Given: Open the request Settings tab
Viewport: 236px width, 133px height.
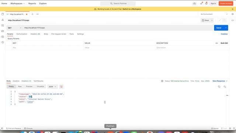Looking at the screenshot, I should pos(80,34).
